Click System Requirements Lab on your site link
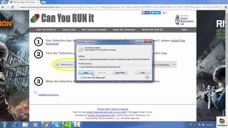Viewport: 228px width, 128px height. (106, 112)
